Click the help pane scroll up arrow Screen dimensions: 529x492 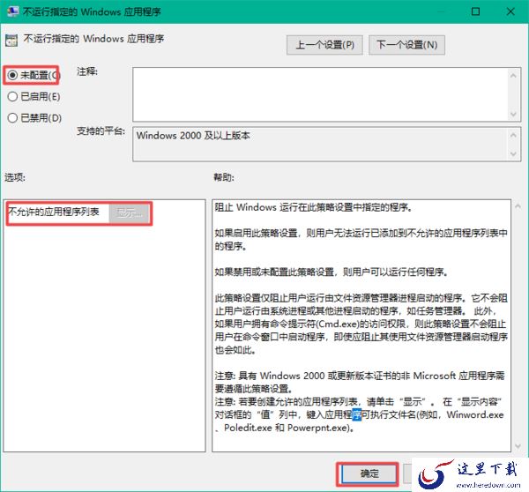coord(518,205)
